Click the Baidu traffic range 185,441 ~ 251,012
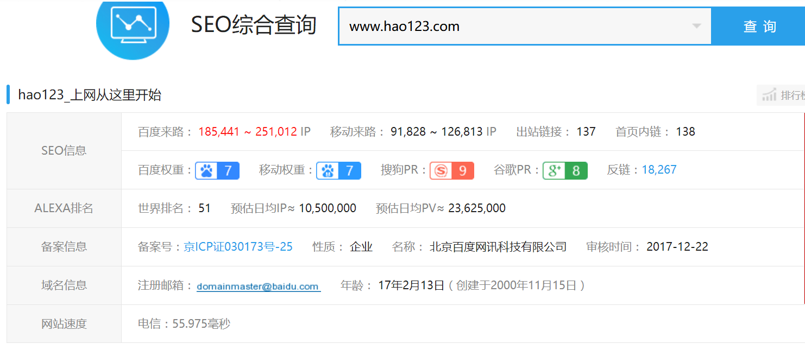The image size is (805, 350). 248,131
